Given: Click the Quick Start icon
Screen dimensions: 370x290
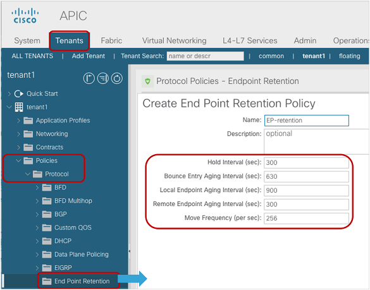Looking at the screenshot, I should click(19, 94).
